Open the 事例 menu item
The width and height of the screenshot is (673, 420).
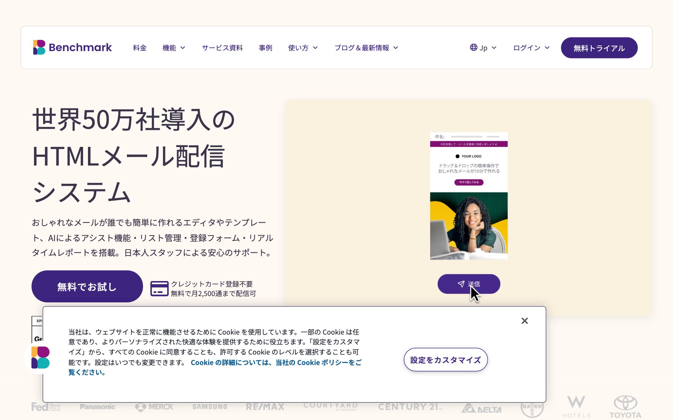tap(265, 48)
